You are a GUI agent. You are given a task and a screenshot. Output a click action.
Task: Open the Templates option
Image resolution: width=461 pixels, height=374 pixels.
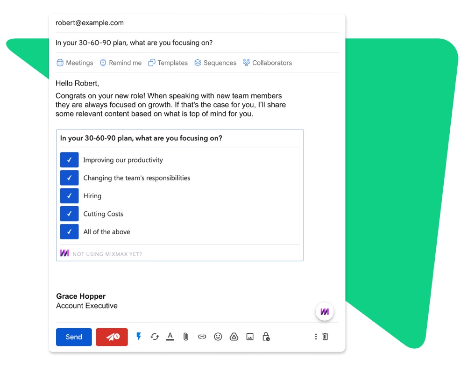pos(168,63)
